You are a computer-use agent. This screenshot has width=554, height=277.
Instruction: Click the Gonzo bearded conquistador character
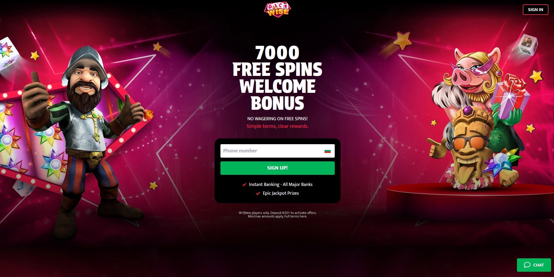pos(85,137)
